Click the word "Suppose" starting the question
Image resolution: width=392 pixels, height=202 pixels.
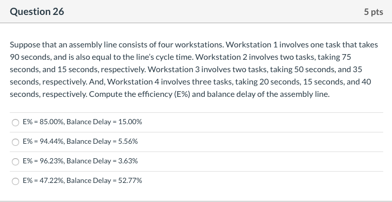point(25,45)
